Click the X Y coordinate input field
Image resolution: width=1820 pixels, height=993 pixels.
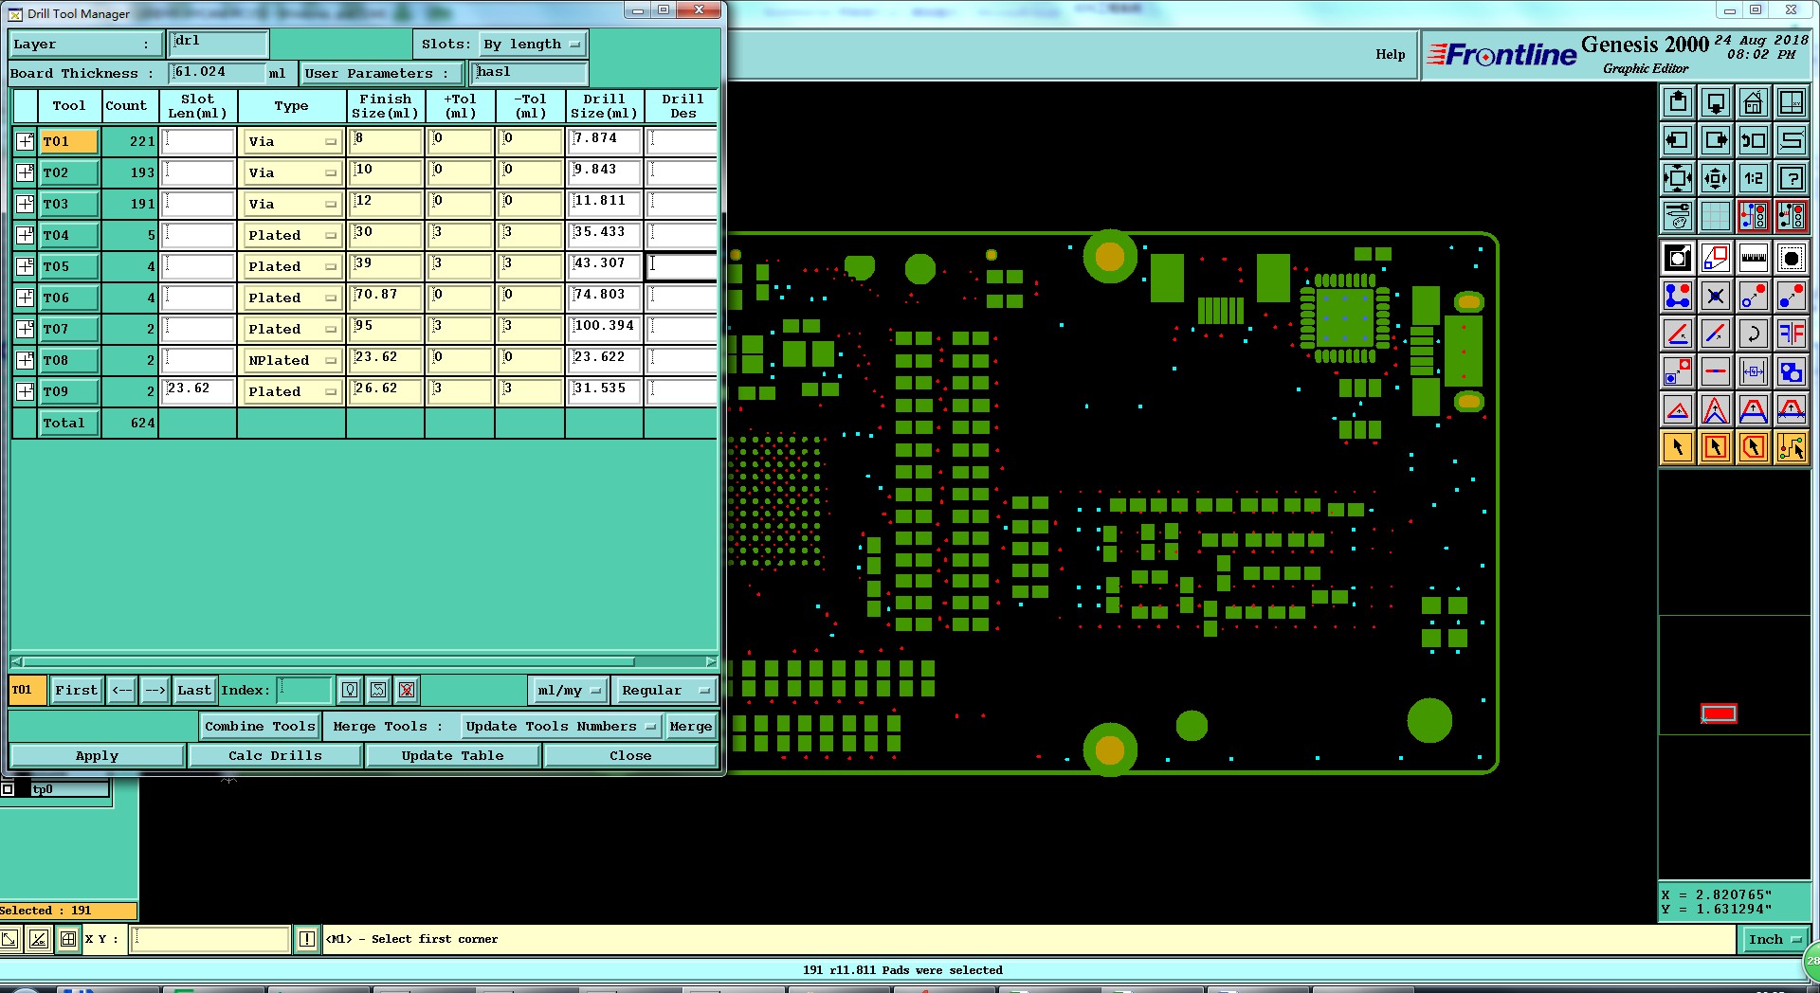click(x=209, y=939)
